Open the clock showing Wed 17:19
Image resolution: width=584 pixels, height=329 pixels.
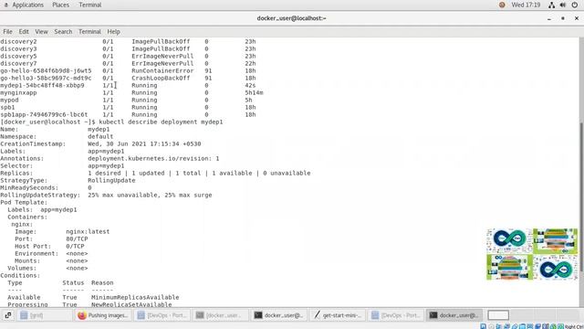[x=526, y=5]
